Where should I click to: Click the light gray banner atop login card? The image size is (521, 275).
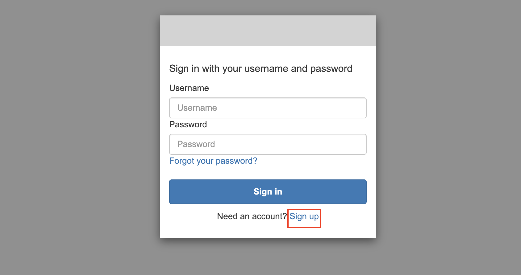pyautogui.click(x=268, y=31)
